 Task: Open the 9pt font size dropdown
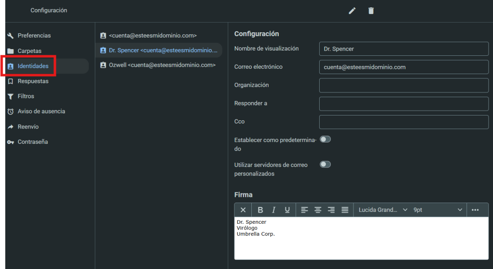437,210
